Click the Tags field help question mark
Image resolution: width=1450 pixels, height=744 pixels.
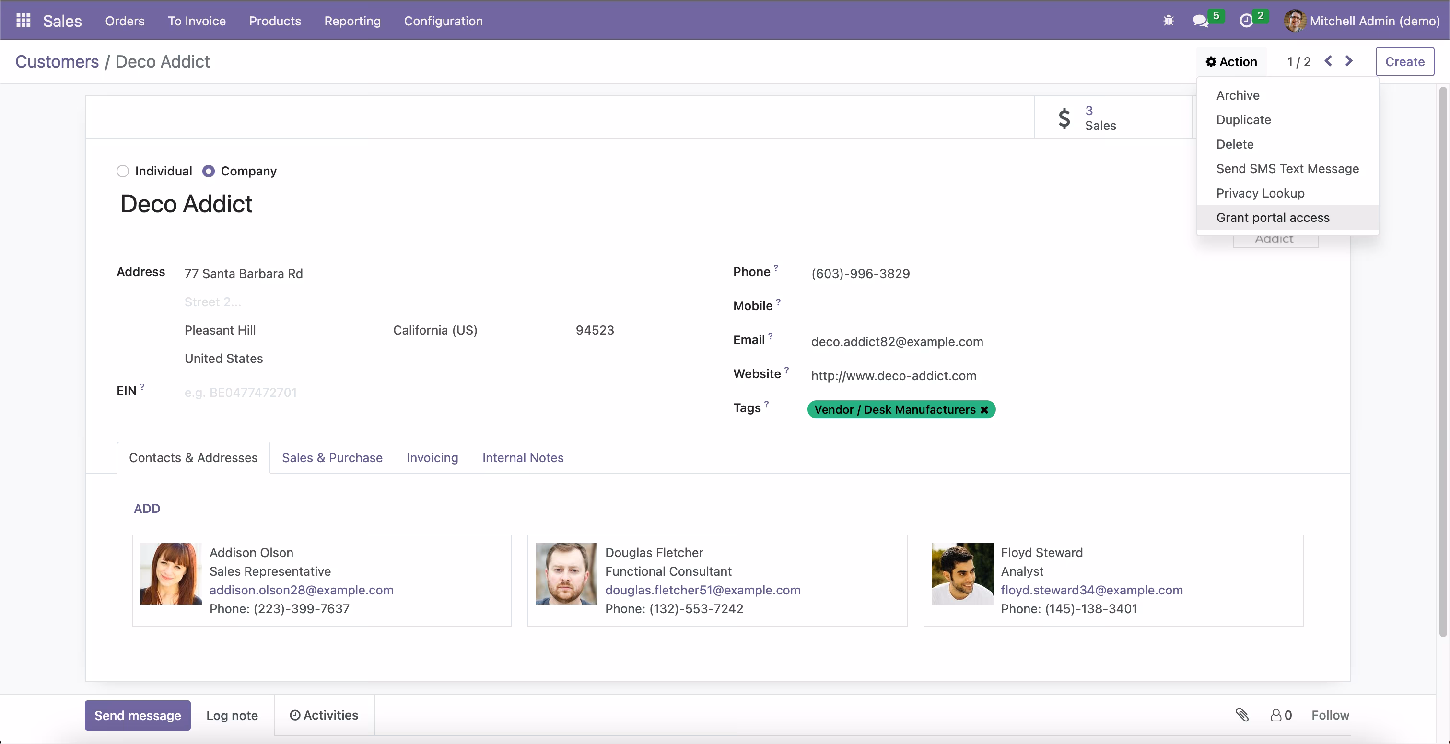coord(766,404)
